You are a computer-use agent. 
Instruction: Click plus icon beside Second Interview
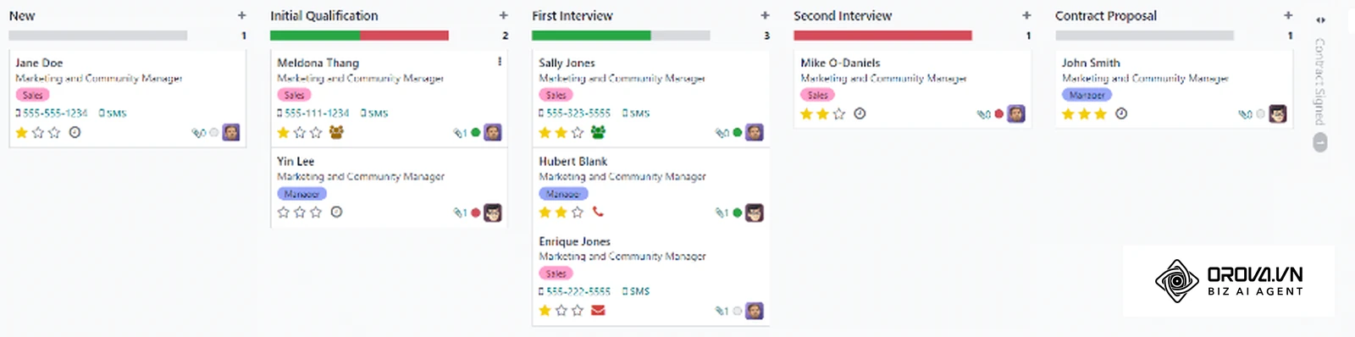pyautogui.click(x=1026, y=15)
